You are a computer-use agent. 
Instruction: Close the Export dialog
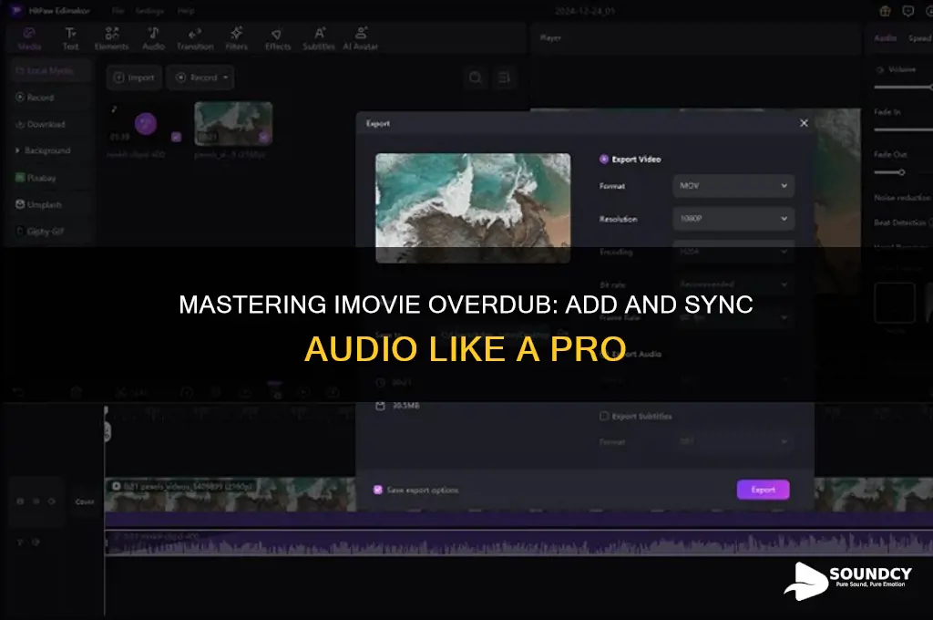(x=804, y=123)
